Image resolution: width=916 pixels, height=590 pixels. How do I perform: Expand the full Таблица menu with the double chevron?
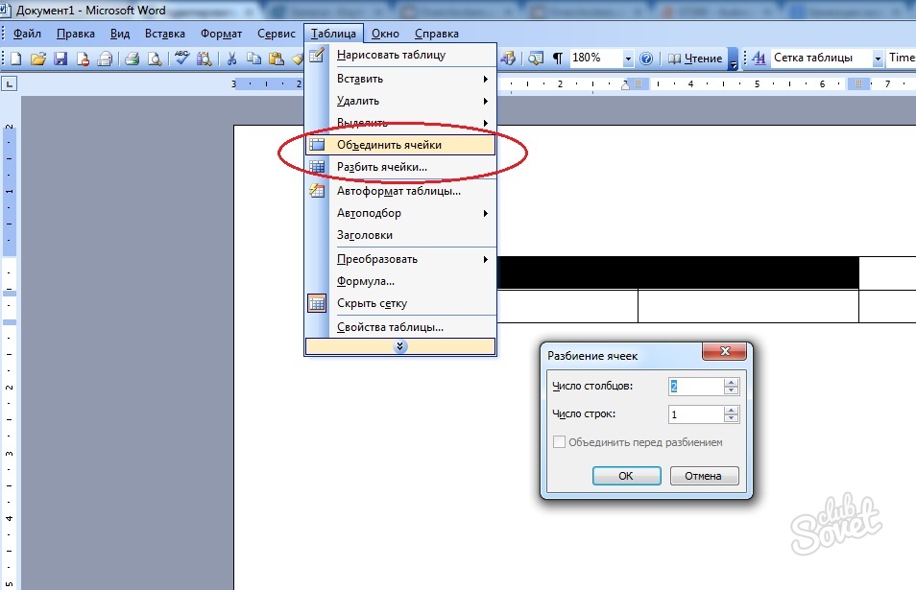[400, 346]
